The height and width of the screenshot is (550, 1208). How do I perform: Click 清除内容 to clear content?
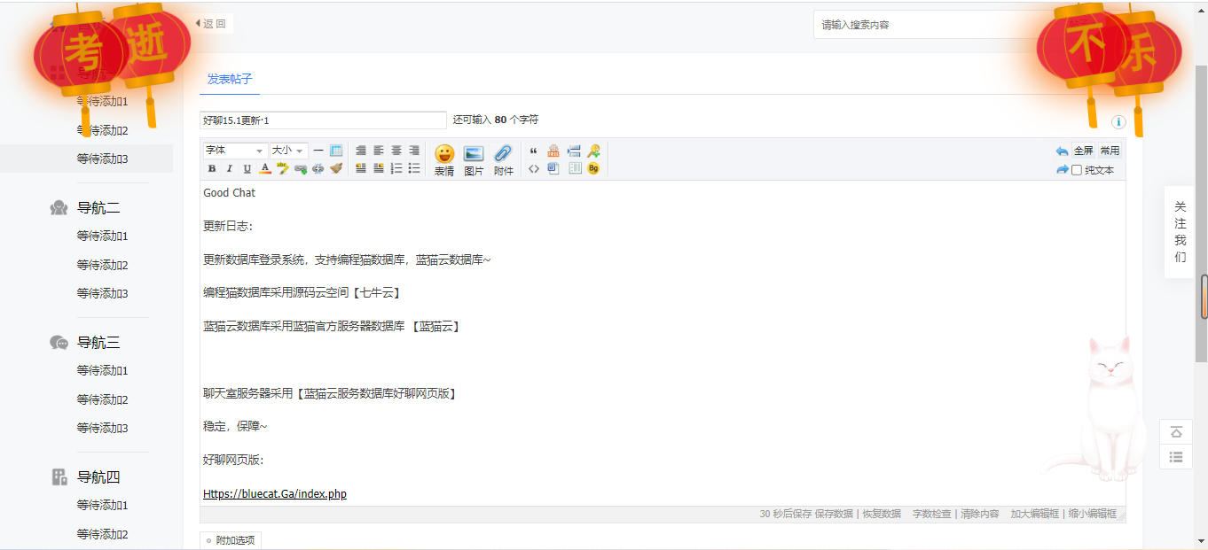[x=980, y=514]
